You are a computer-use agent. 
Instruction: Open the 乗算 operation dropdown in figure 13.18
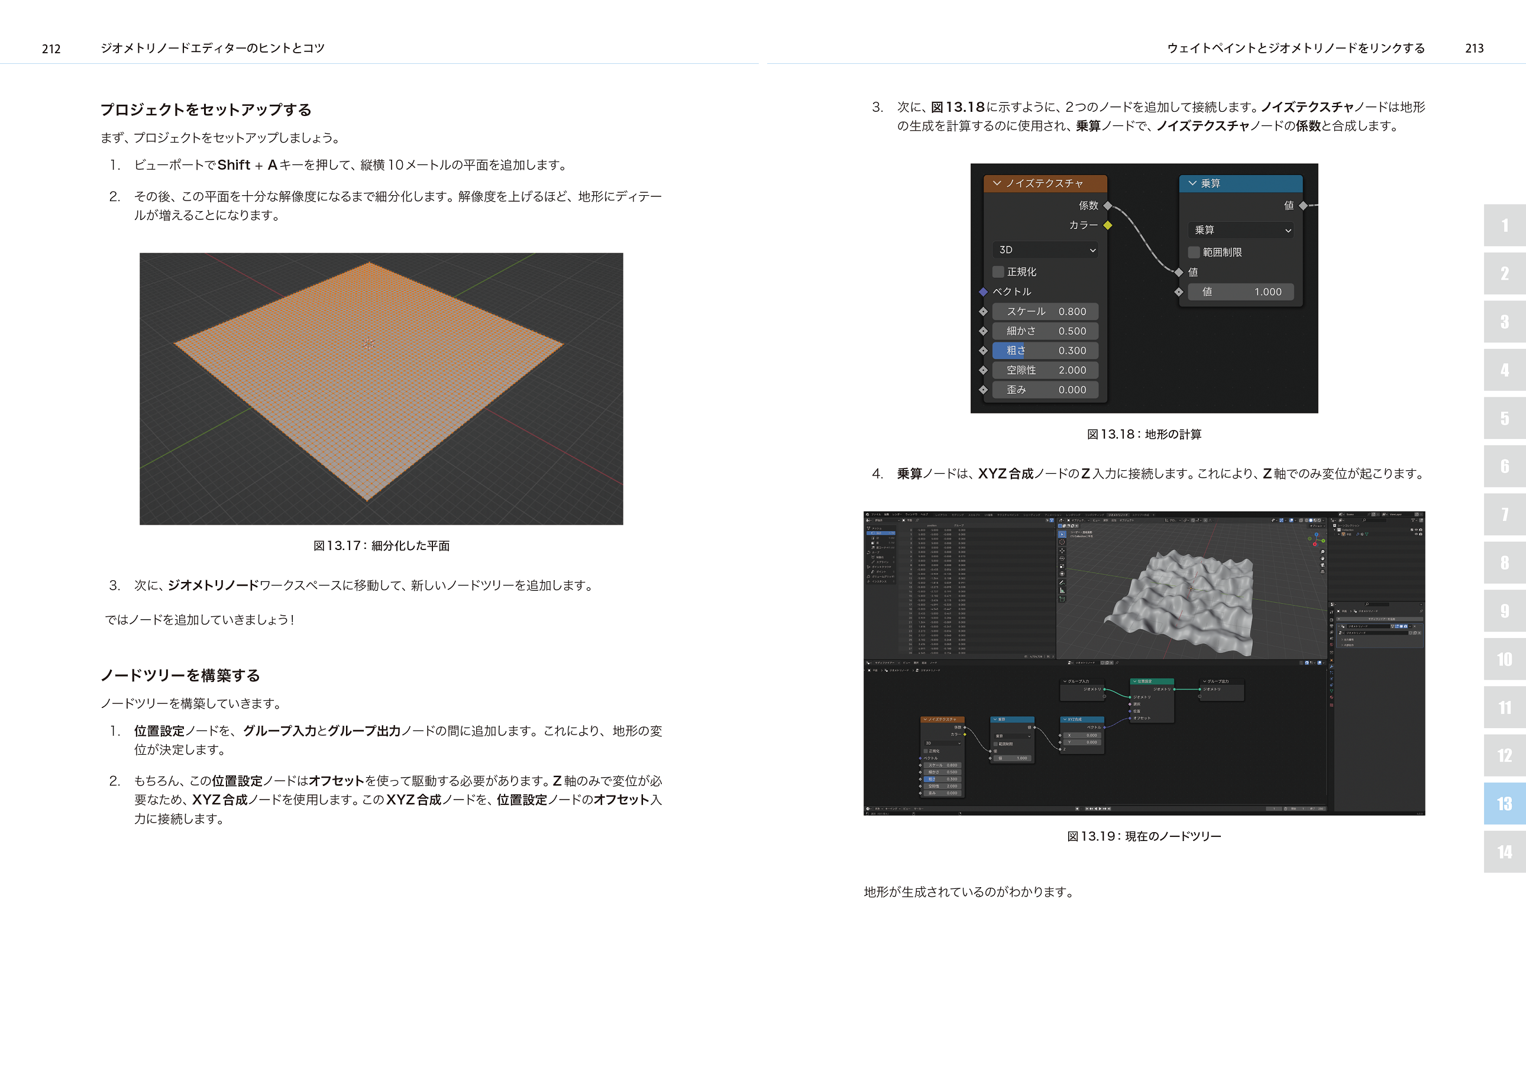coord(1241,230)
